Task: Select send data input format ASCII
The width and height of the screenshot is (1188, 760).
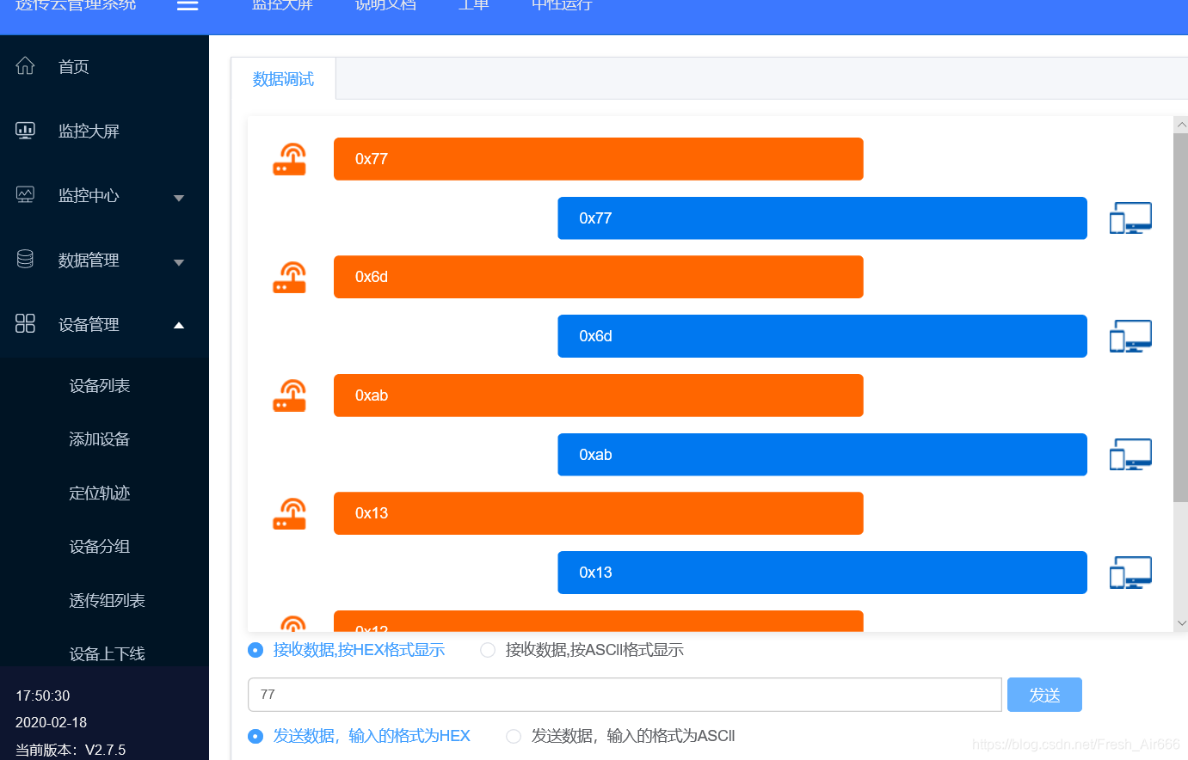Action: (x=514, y=736)
